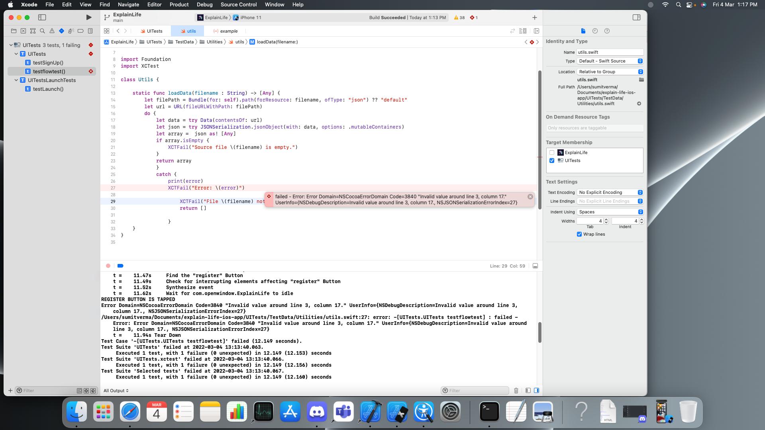Open the Product menu
Image resolution: width=765 pixels, height=430 pixels.
pyautogui.click(x=179, y=4)
